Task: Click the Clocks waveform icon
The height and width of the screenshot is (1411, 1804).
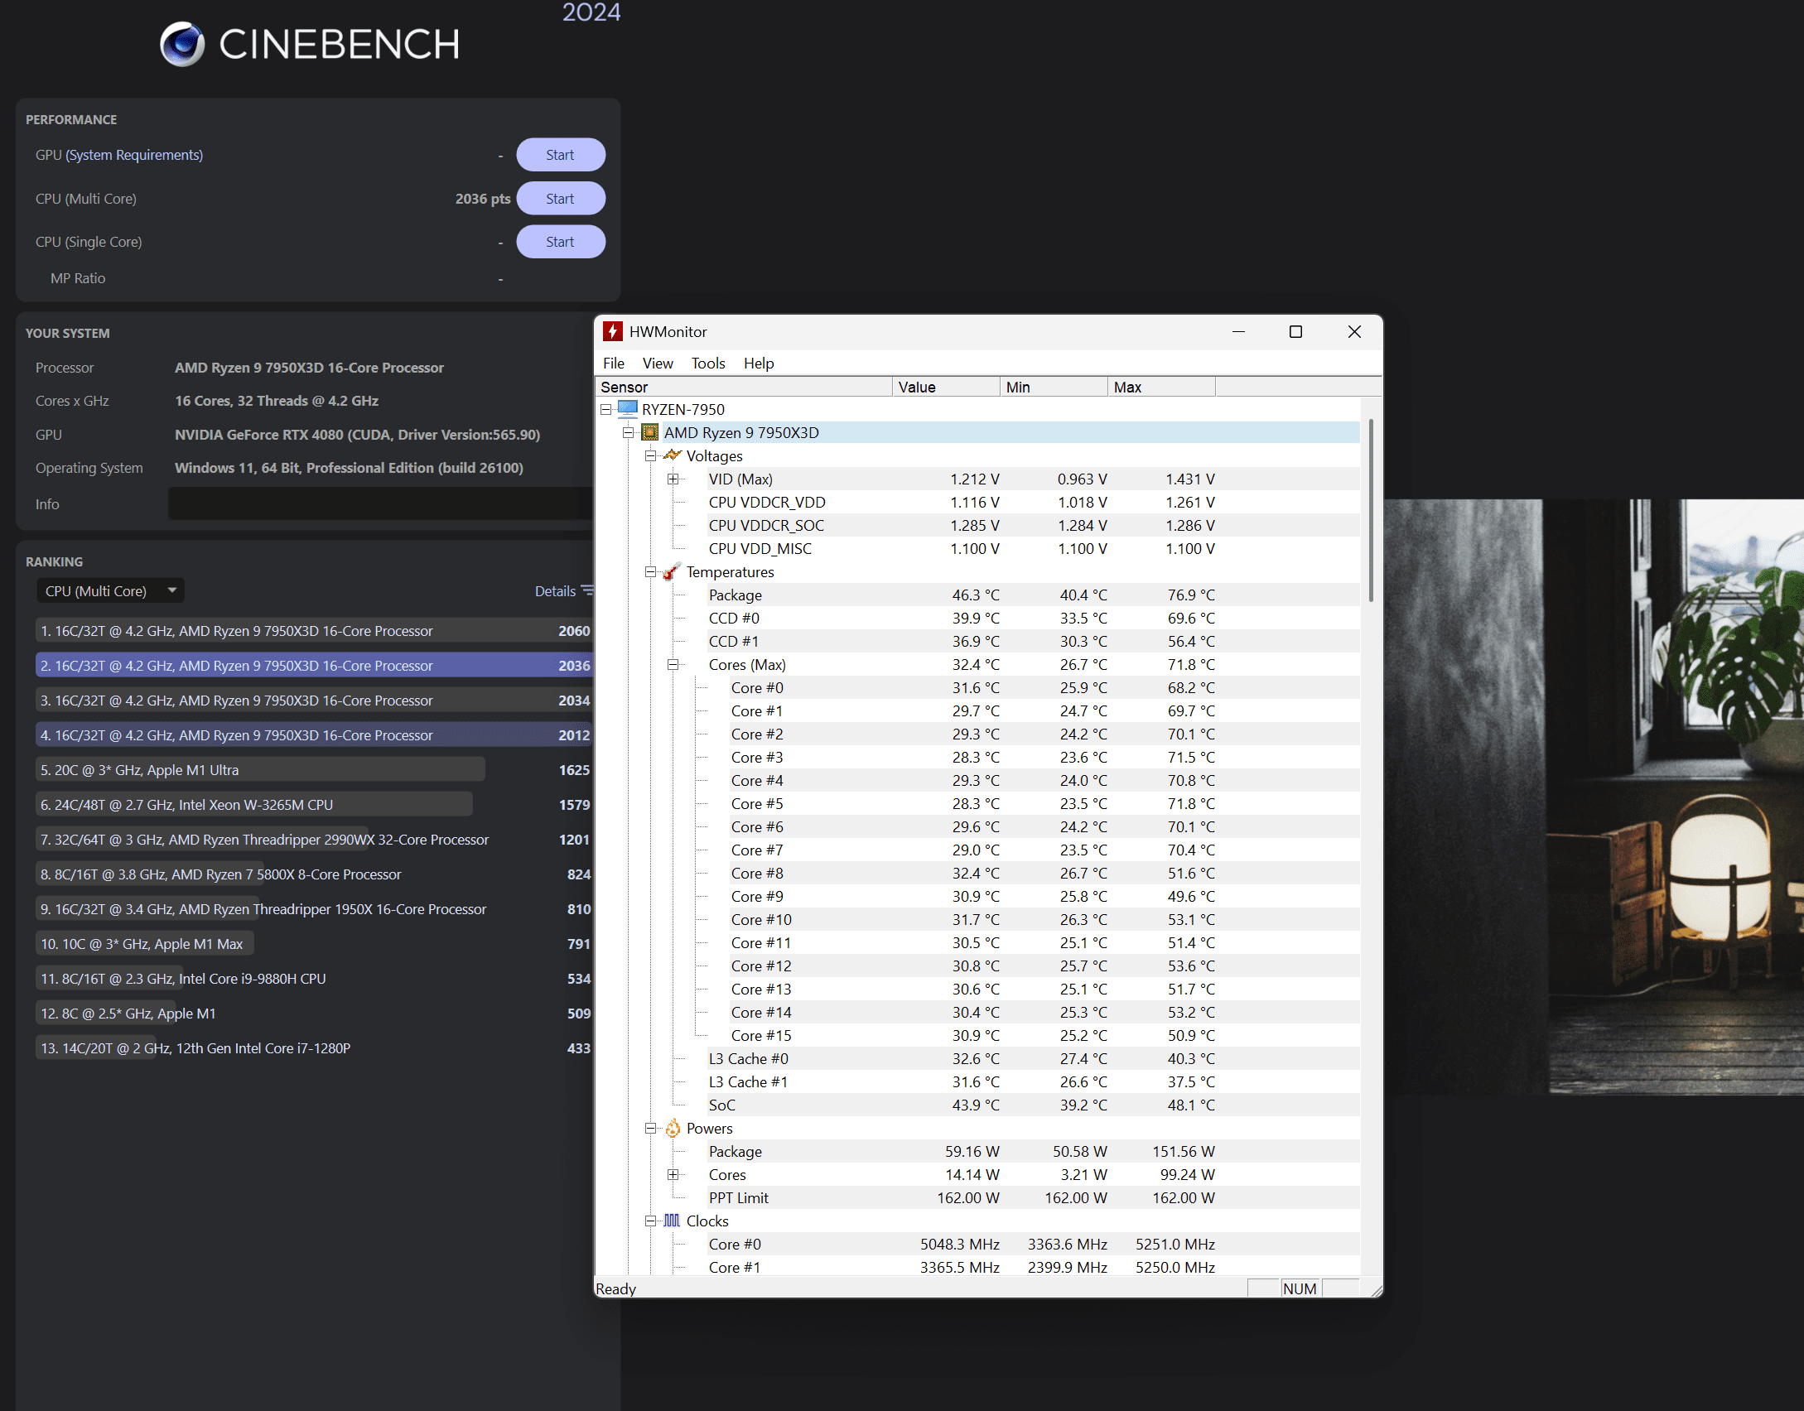Action: click(673, 1221)
